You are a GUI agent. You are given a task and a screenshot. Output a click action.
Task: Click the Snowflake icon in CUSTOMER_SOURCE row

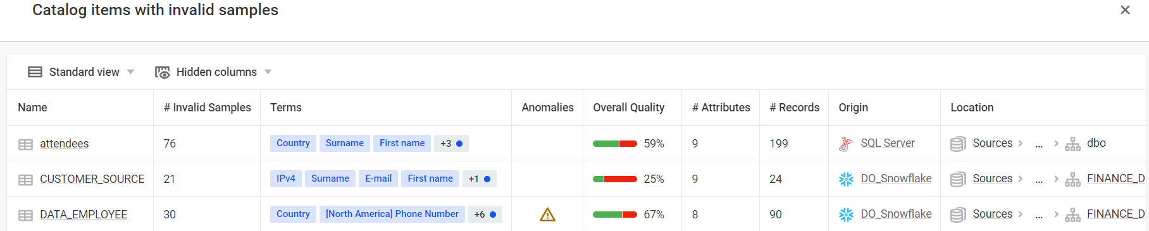tap(846, 179)
